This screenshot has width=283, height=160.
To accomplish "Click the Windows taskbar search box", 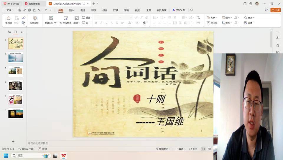I will [x=31, y=156].
